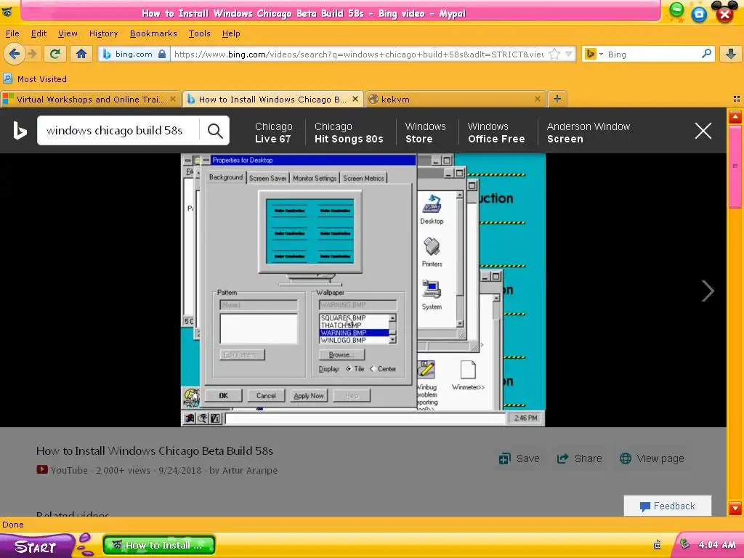Open the History menu
Viewport: 744px width, 558px height.
click(x=103, y=33)
